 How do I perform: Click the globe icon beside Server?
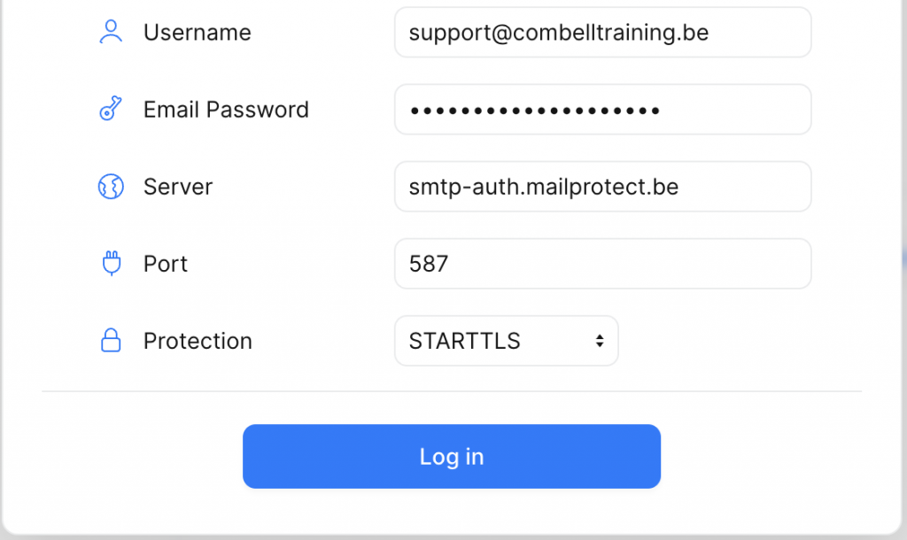[x=111, y=187]
